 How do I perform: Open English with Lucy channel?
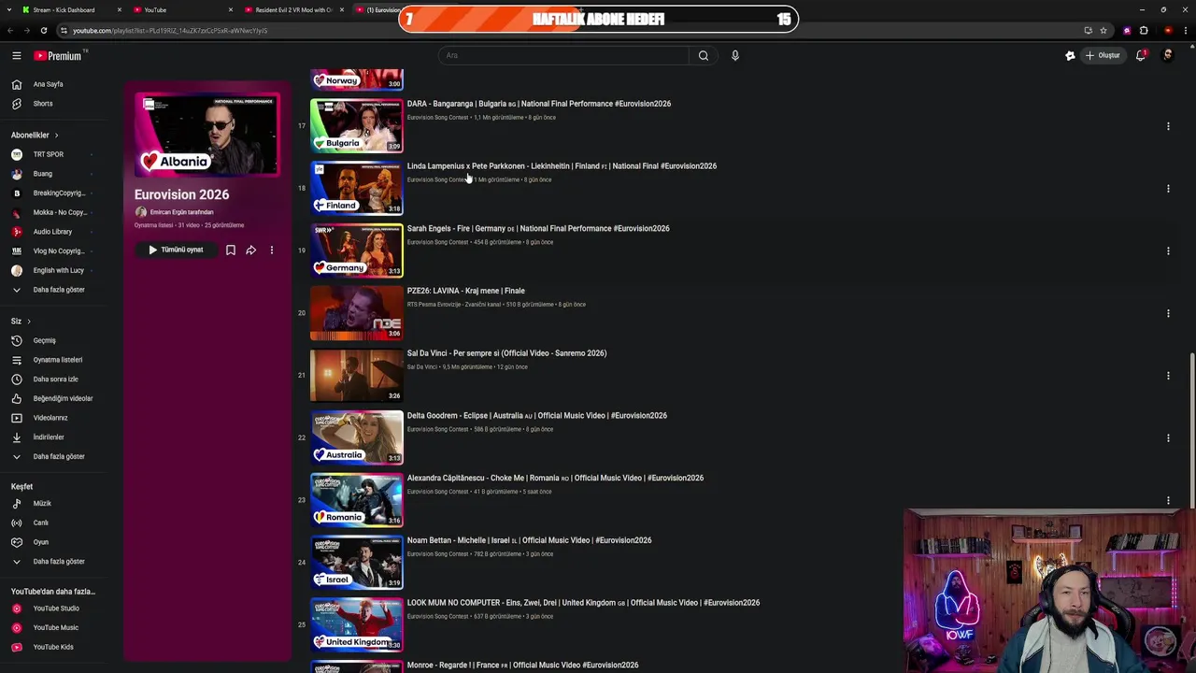tap(58, 270)
